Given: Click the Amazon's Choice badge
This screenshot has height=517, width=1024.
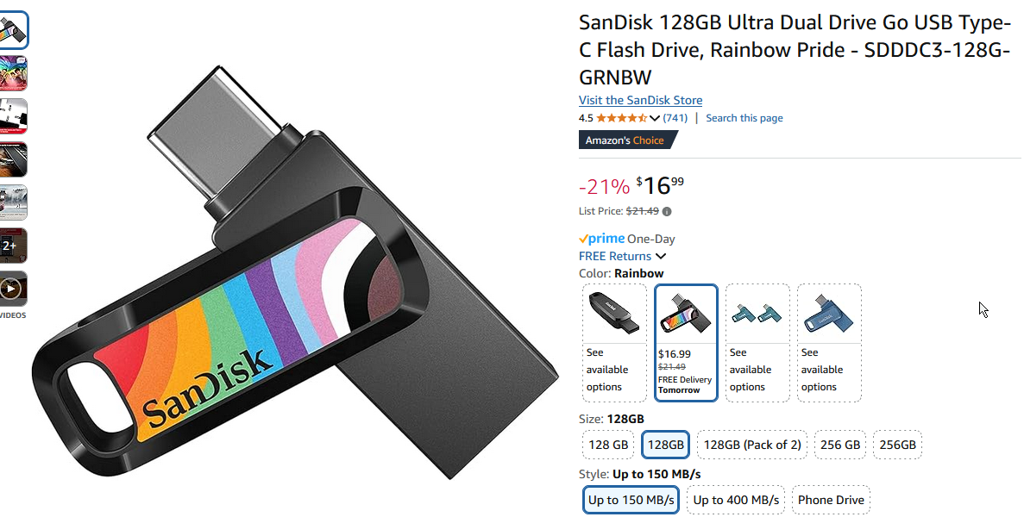Looking at the screenshot, I should click(x=627, y=140).
